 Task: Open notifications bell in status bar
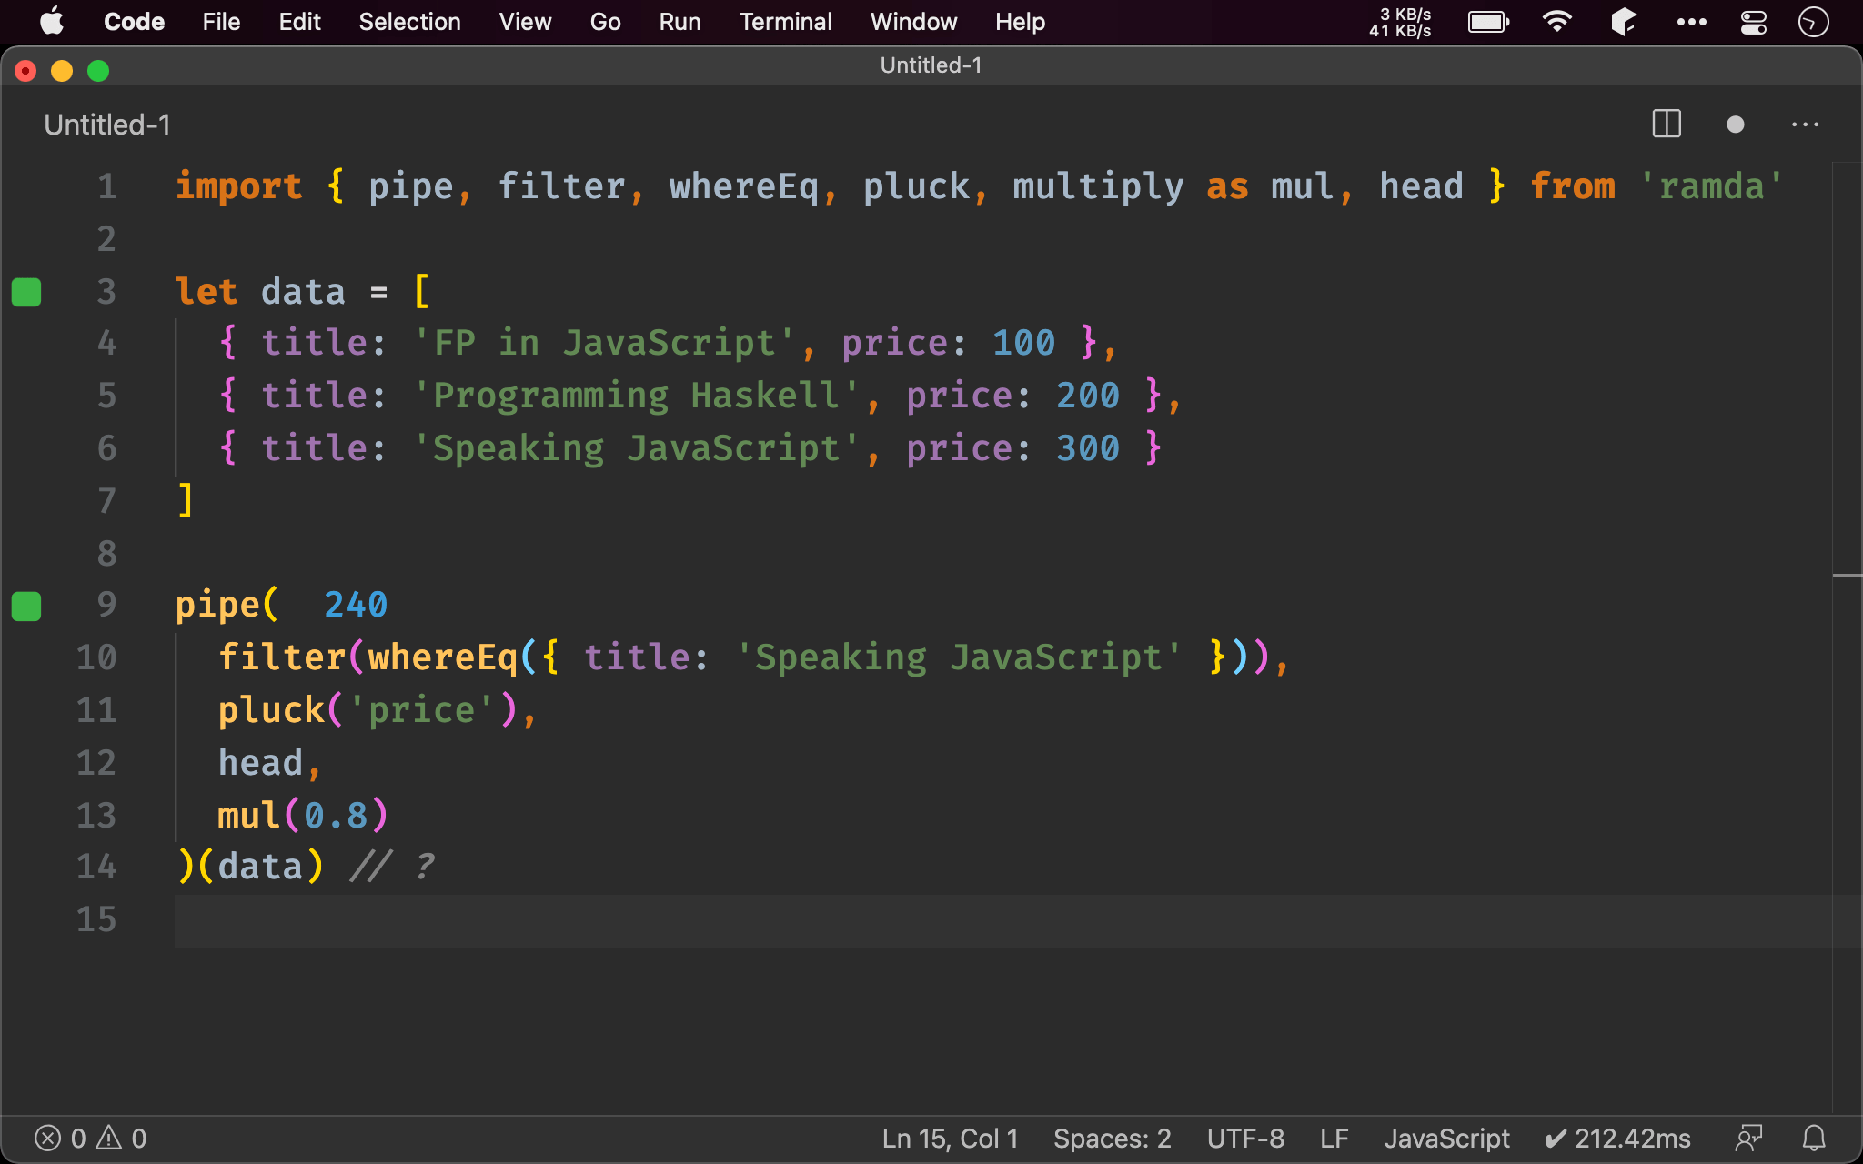(x=1814, y=1139)
